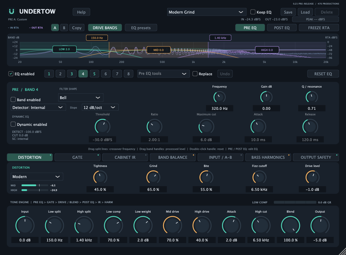This screenshot has width=346, height=255.
Task: Select the LOW 2.0 band handle
Action: pos(64,49)
